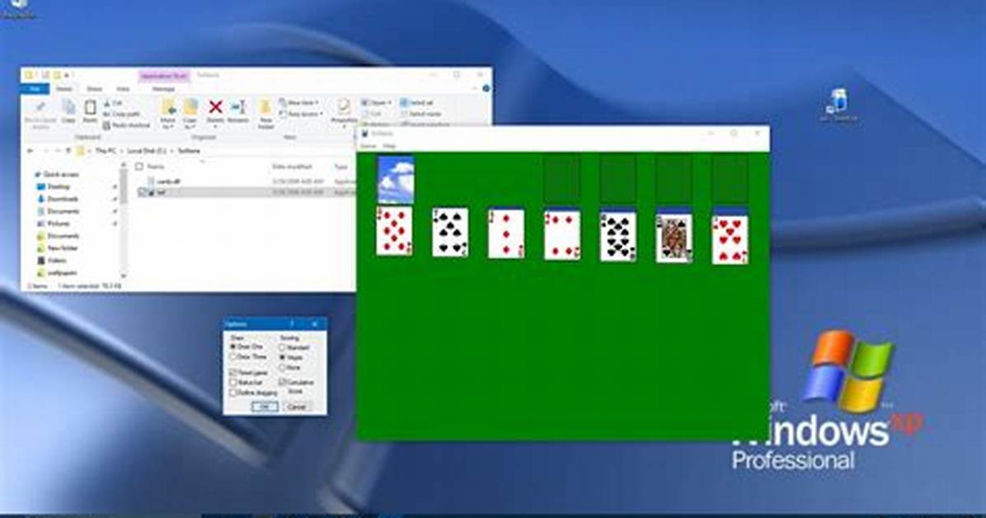
Task: Open the Manage tab under Application Tools
Action: (x=163, y=89)
